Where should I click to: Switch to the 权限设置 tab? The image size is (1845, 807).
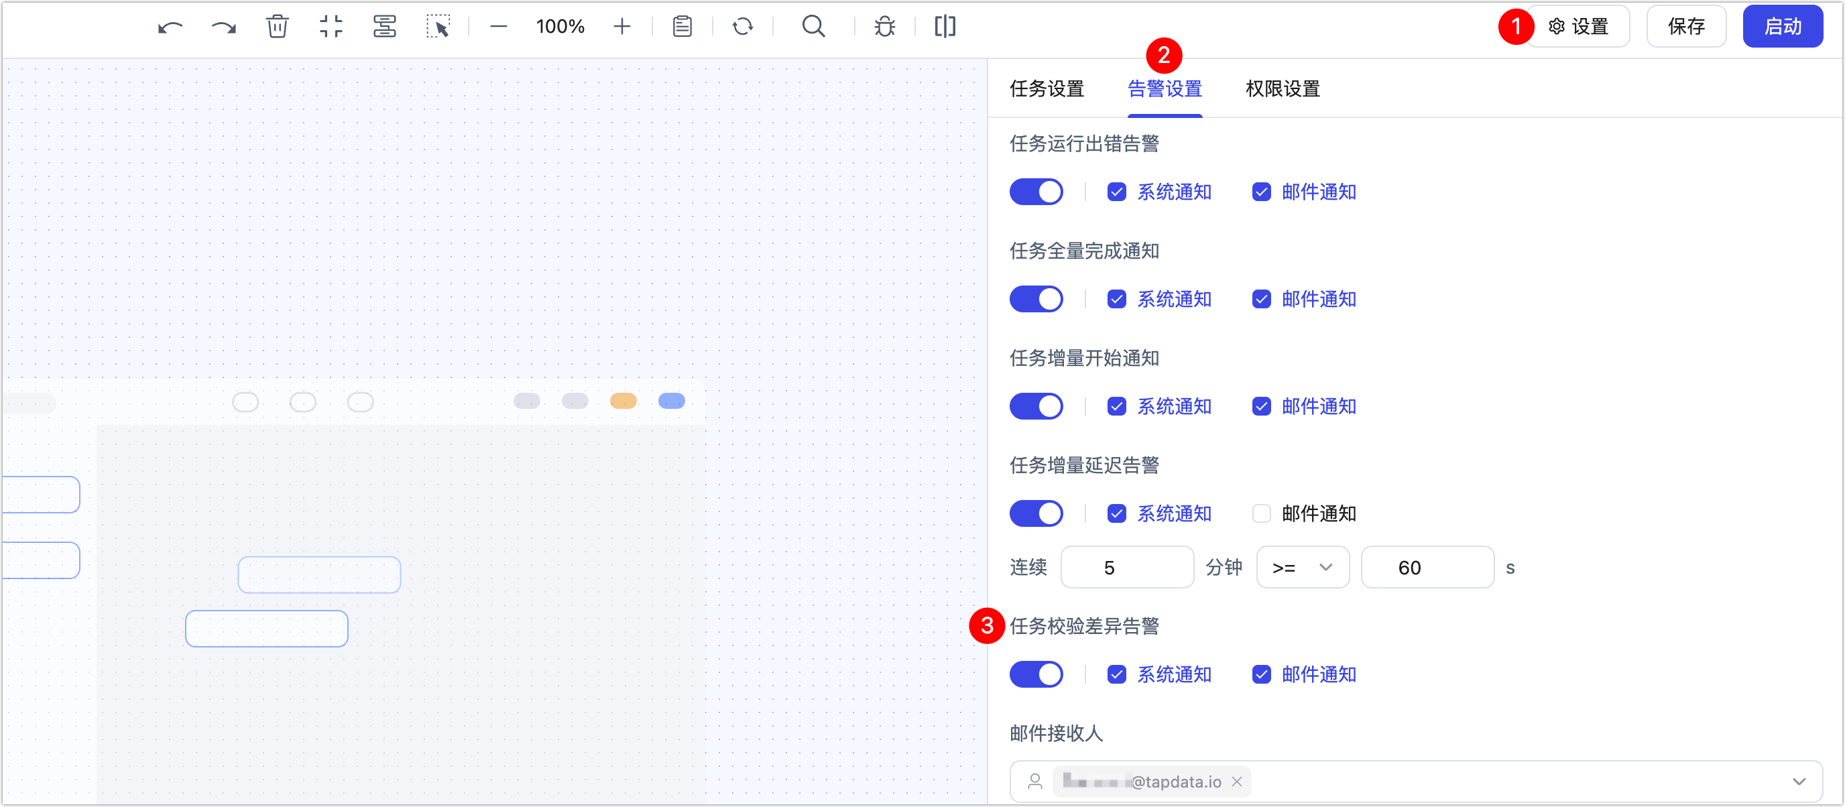(1281, 88)
